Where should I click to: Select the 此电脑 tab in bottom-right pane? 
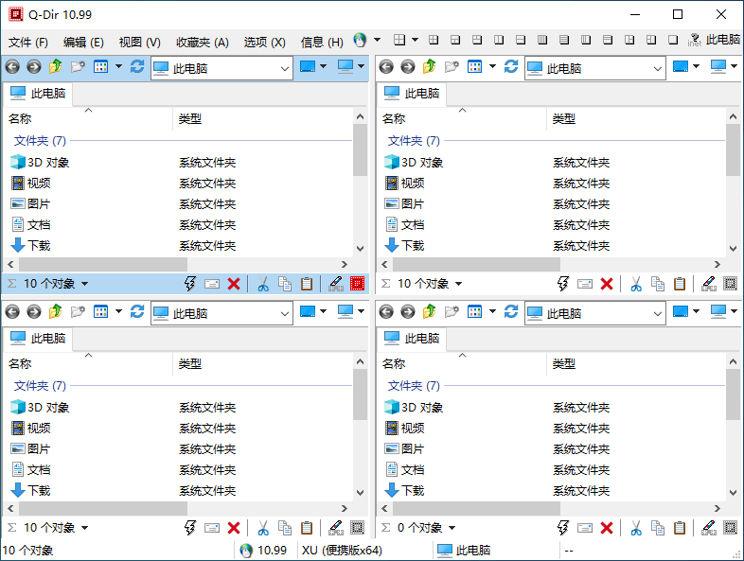pos(412,338)
